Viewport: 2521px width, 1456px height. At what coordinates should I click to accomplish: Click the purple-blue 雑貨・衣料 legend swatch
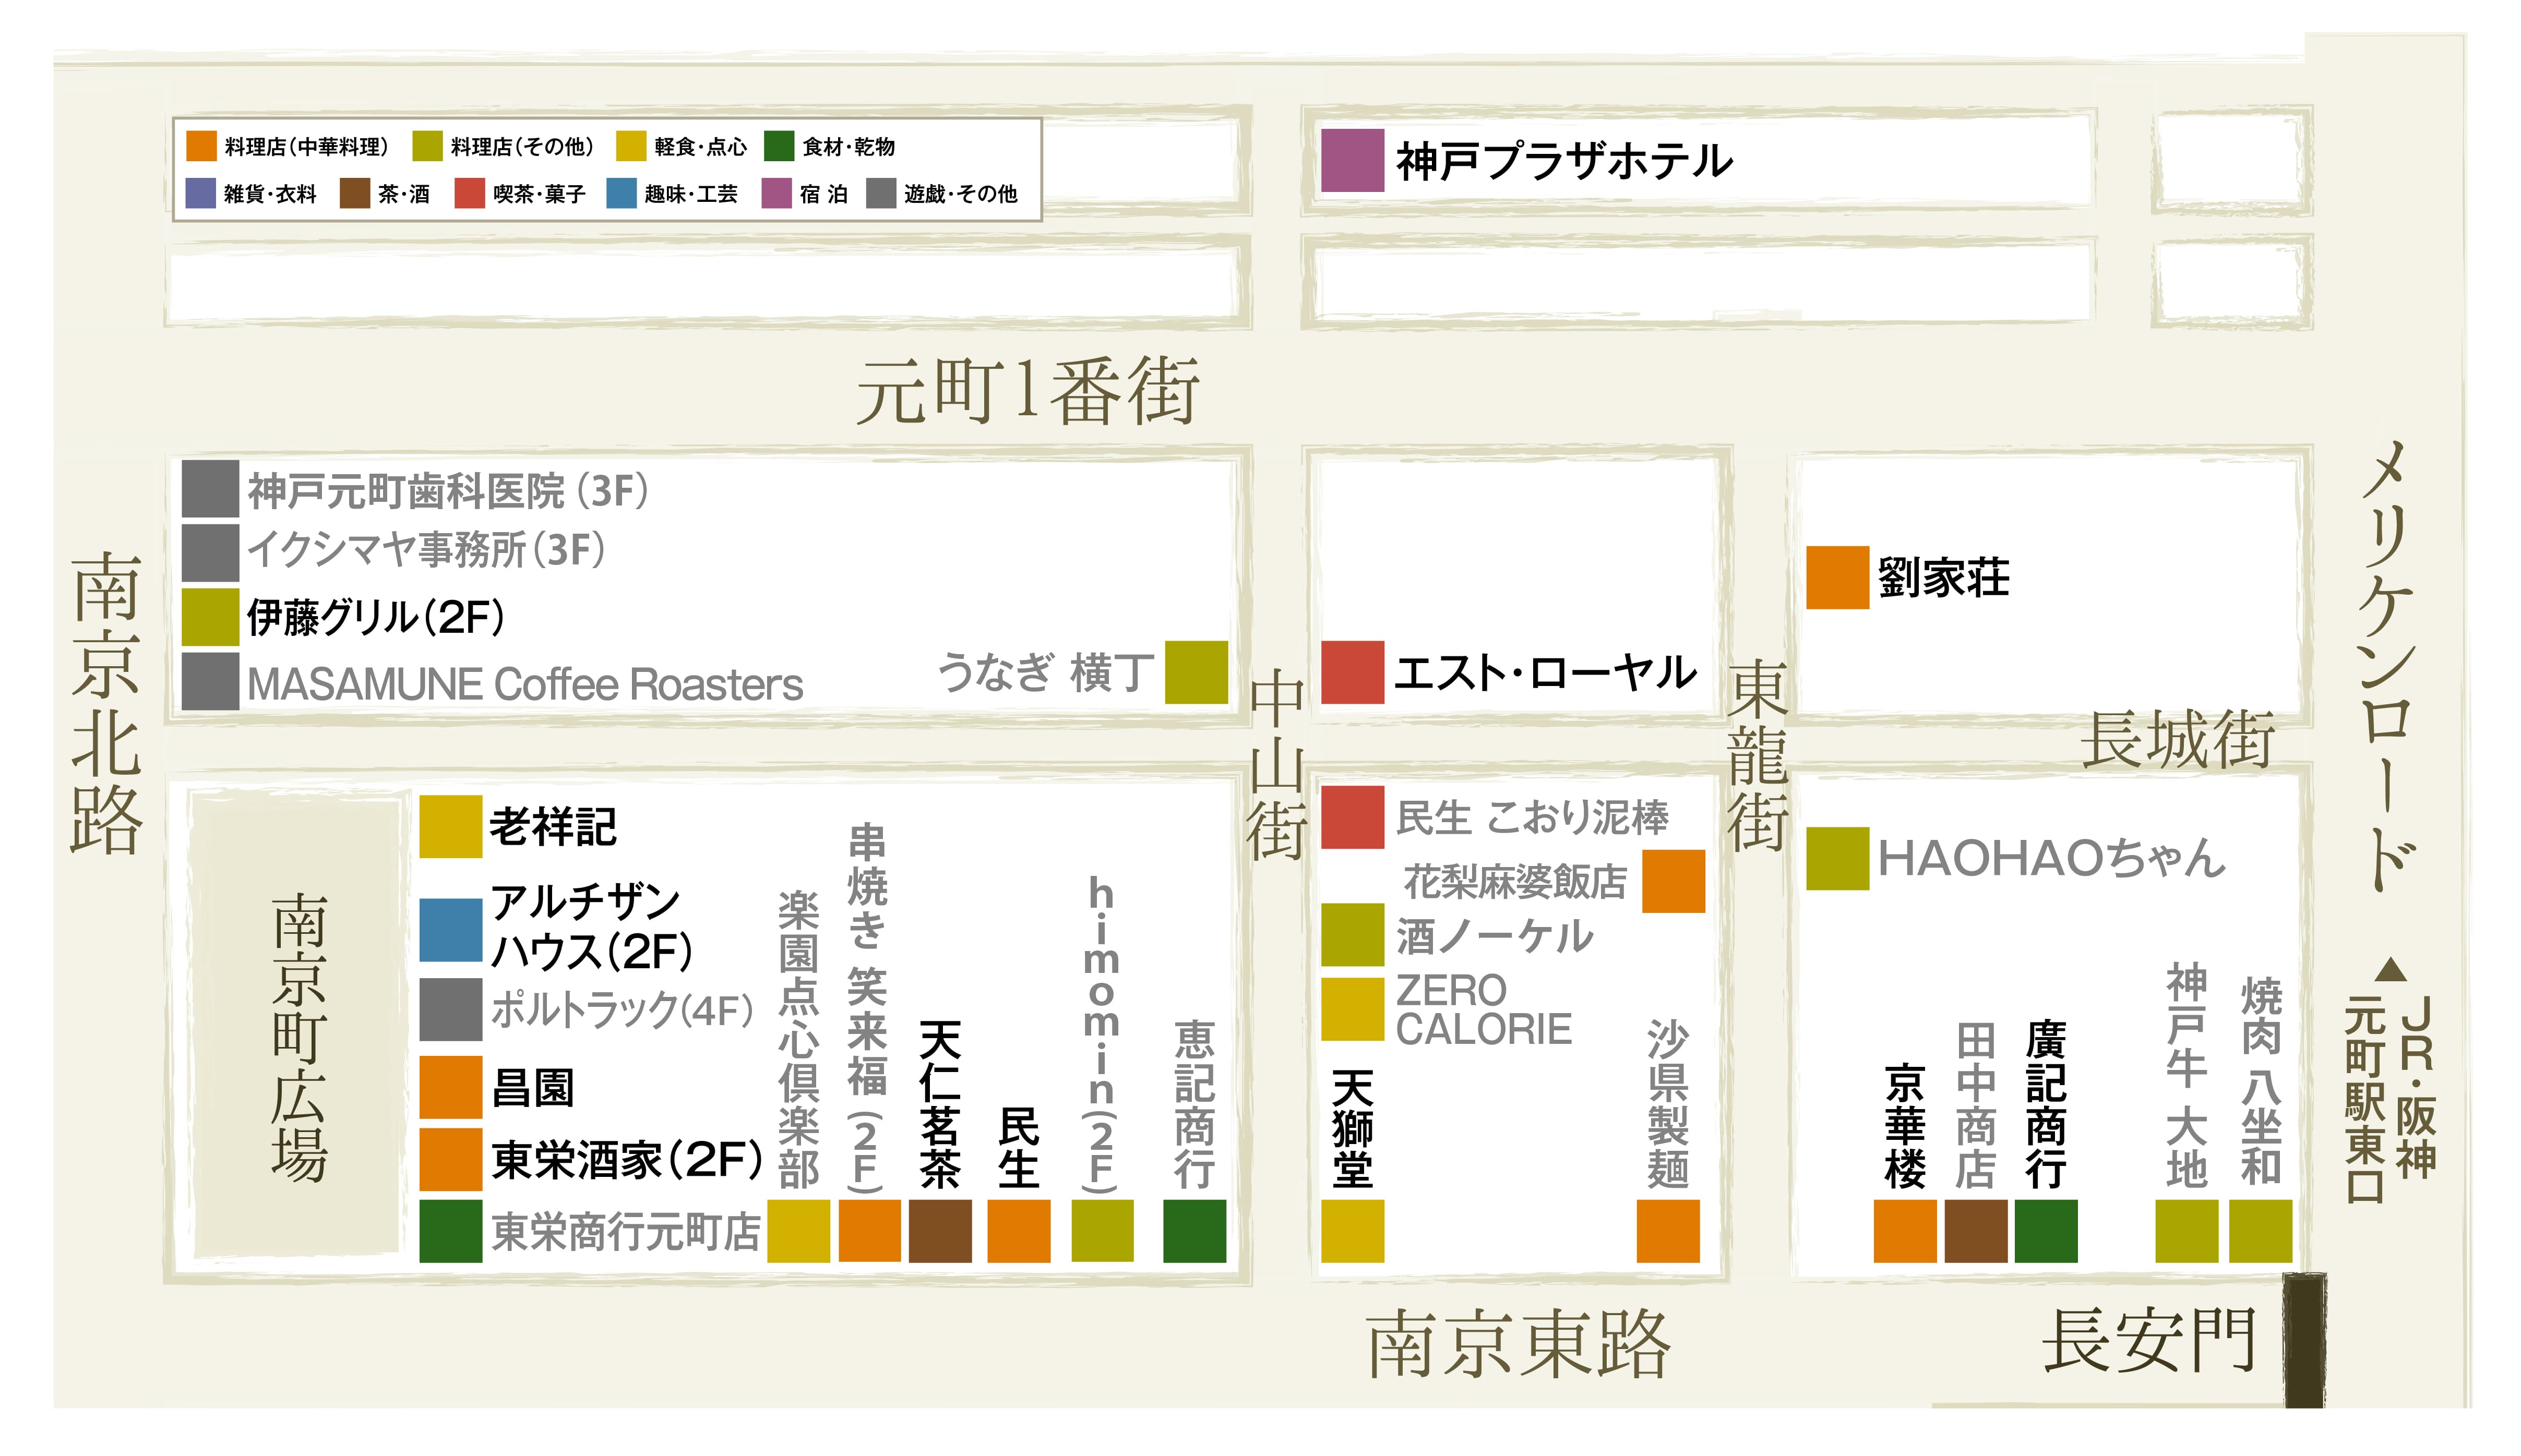point(201,193)
